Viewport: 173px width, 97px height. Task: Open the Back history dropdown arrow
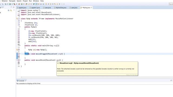pos(59,4)
